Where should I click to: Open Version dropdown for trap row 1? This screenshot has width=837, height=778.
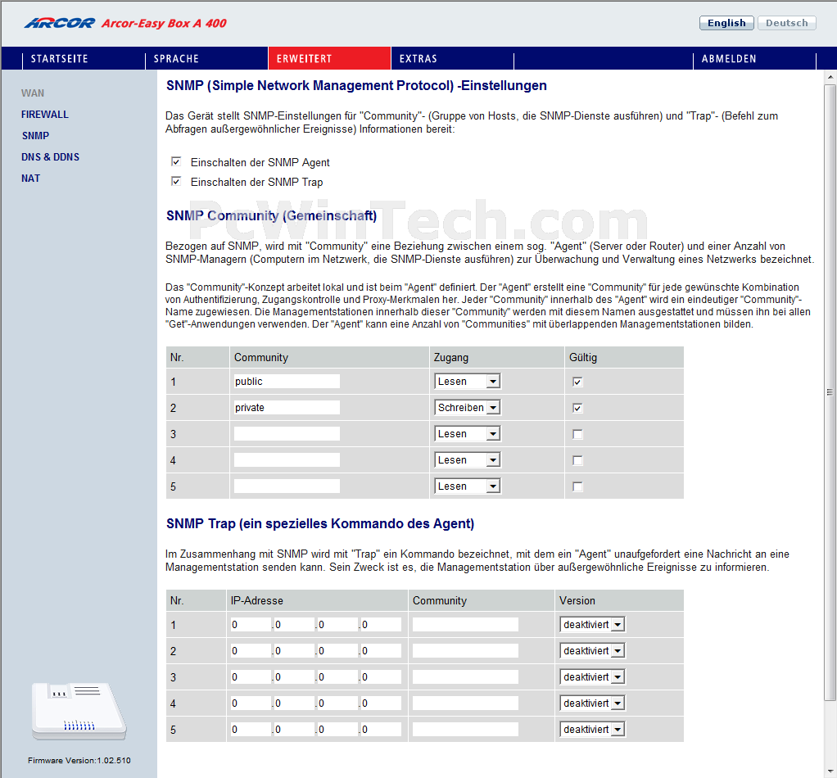point(592,624)
